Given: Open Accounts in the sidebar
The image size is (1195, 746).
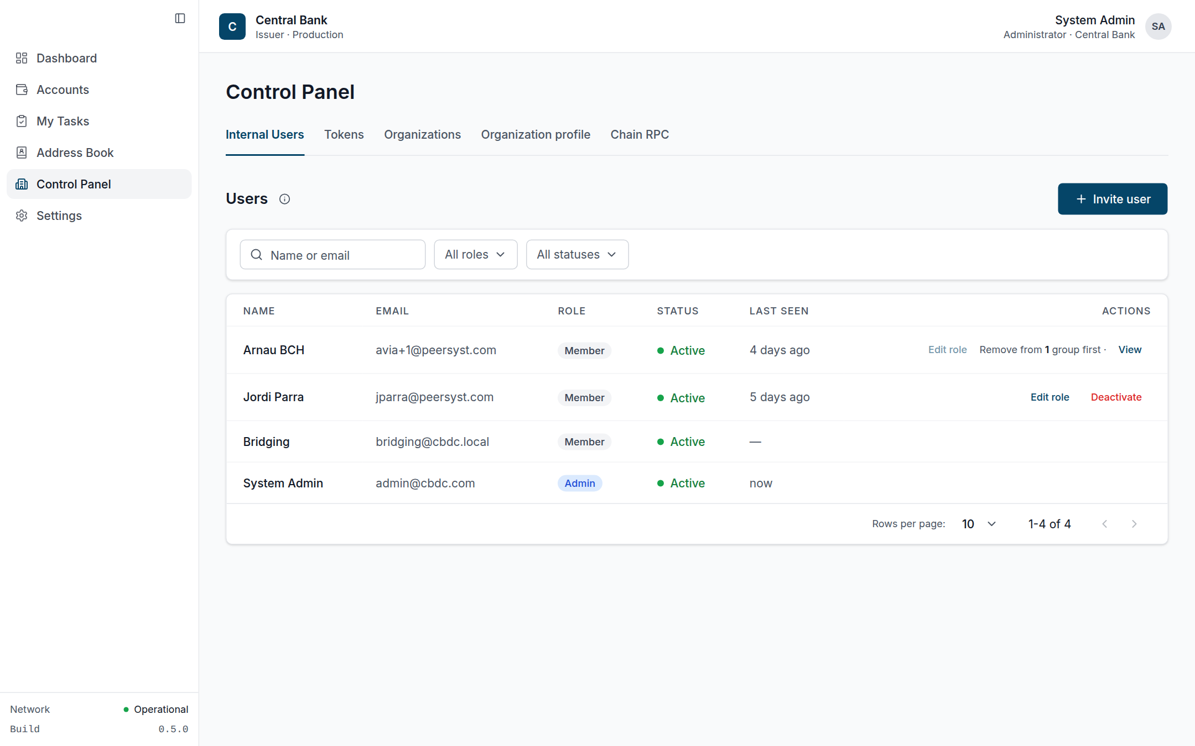Looking at the screenshot, I should coord(99,90).
